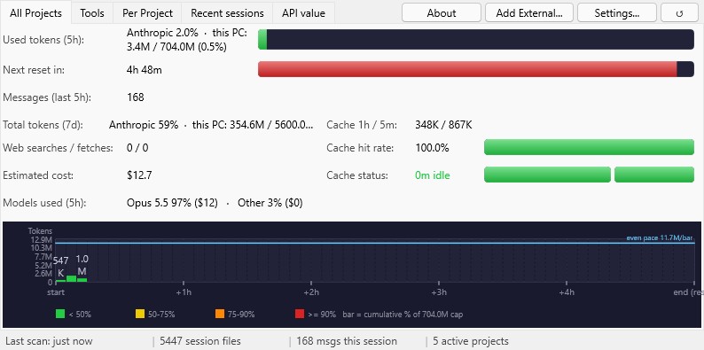Image resolution: width=704 pixels, height=350 pixels.
Task: Click the 'Messages (last 5h):' label
Action: pos(47,97)
